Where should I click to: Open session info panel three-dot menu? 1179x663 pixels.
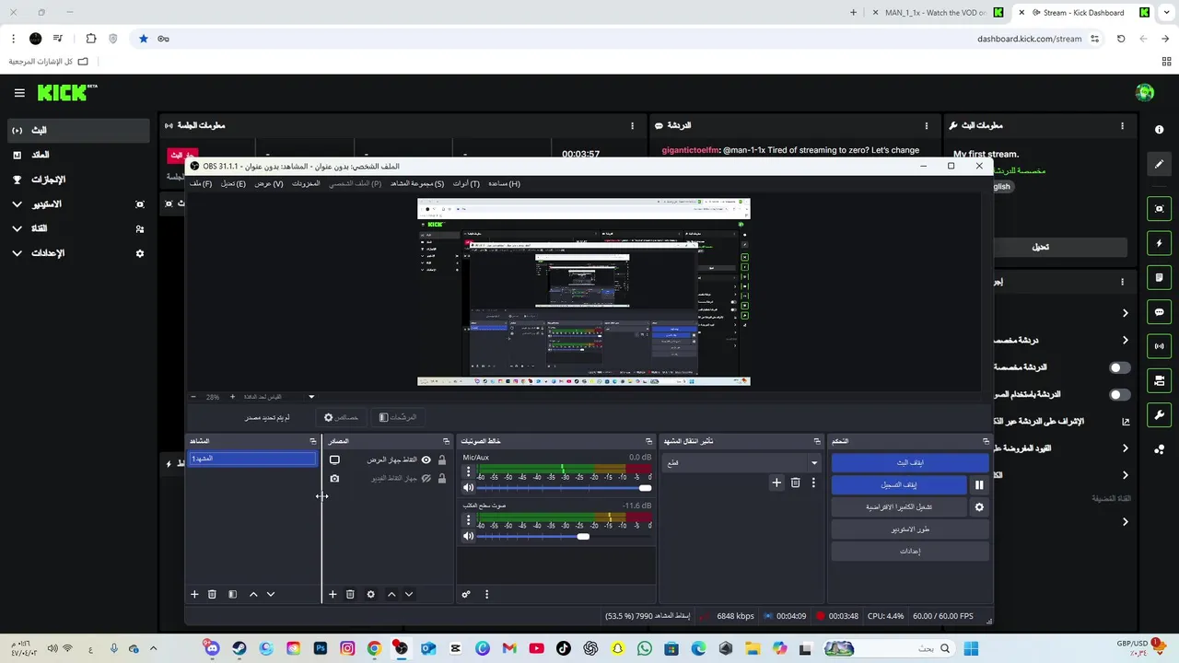[x=632, y=125]
